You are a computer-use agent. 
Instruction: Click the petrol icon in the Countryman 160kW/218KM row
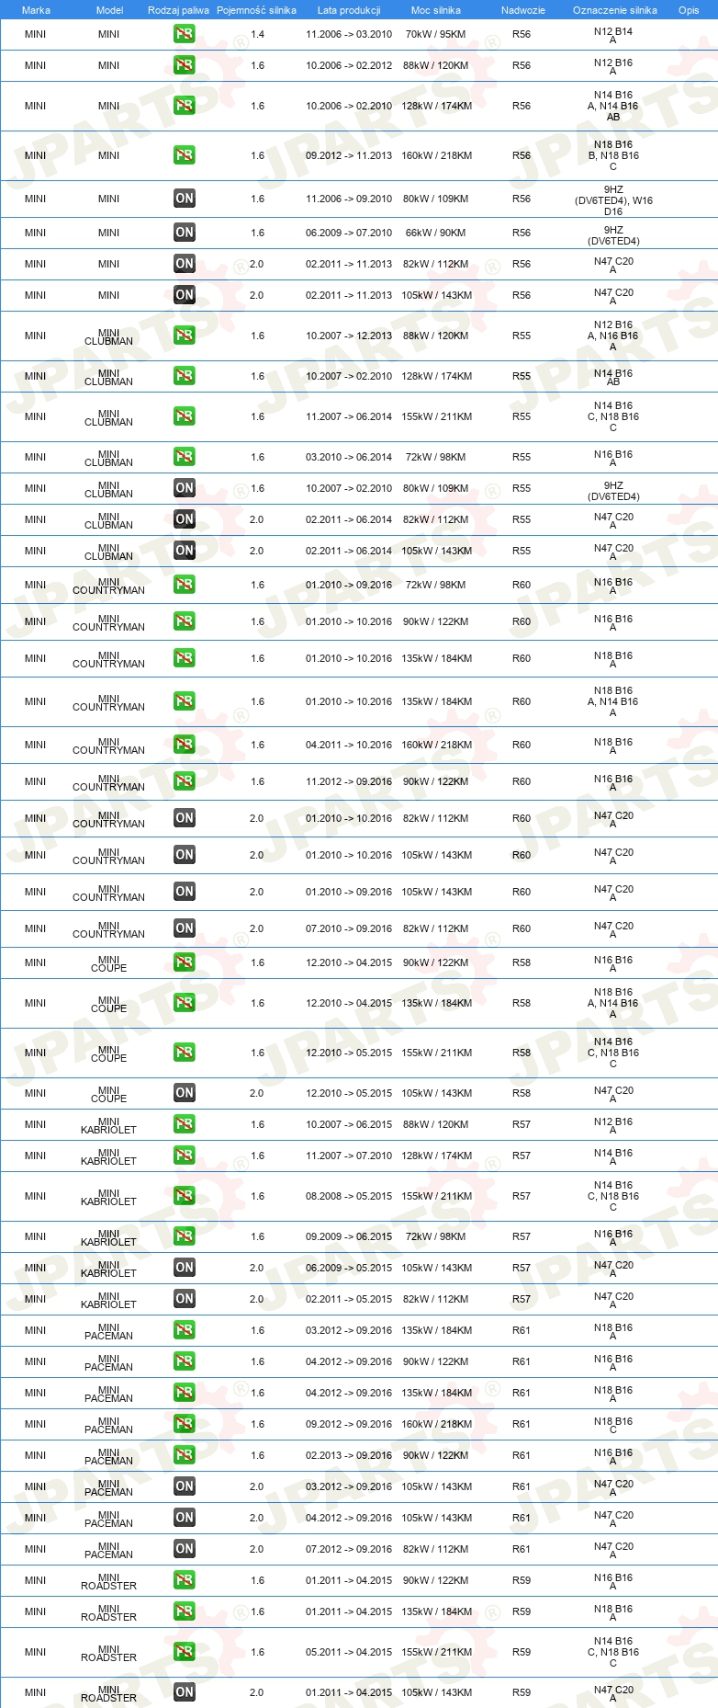185,745
